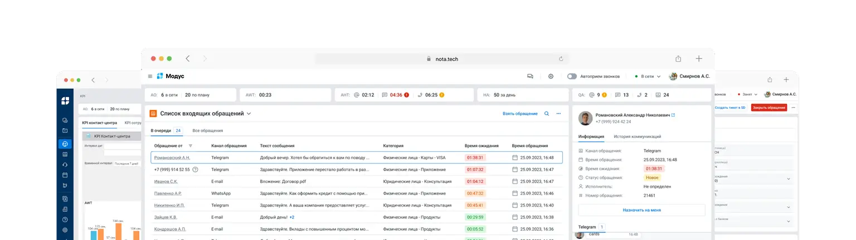Click the Закрыть обращение button in right window
856x240 pixels.
coord(769,107)
